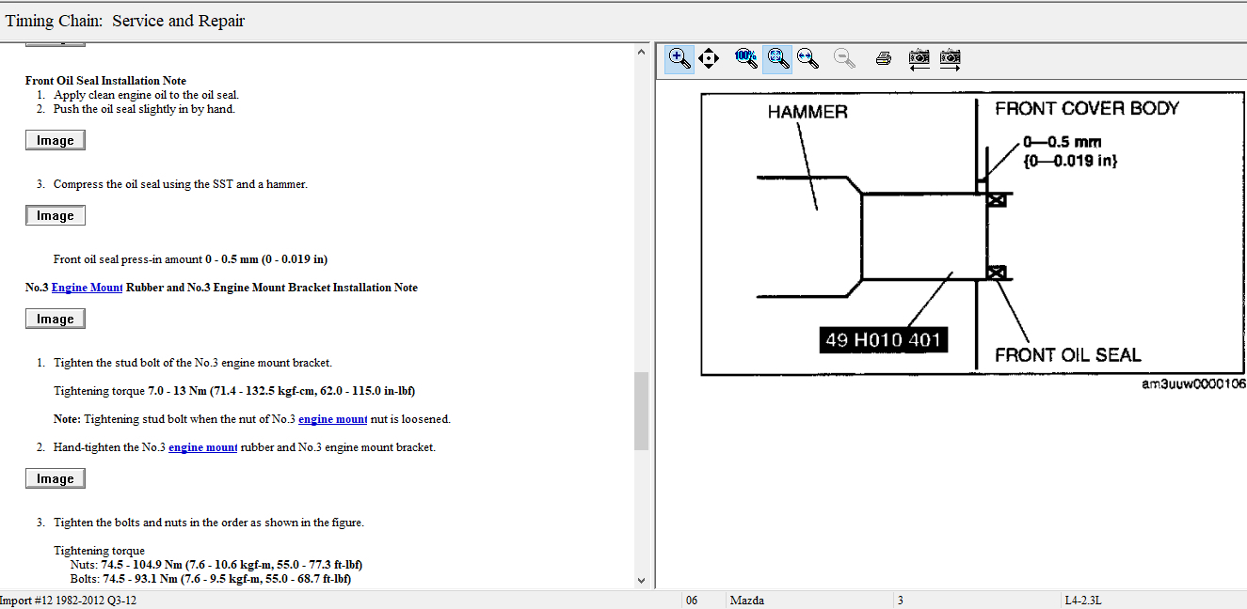This screenshot has width=1247, height=609.
Task: Click '06' status bar cell
Action: 692,601
